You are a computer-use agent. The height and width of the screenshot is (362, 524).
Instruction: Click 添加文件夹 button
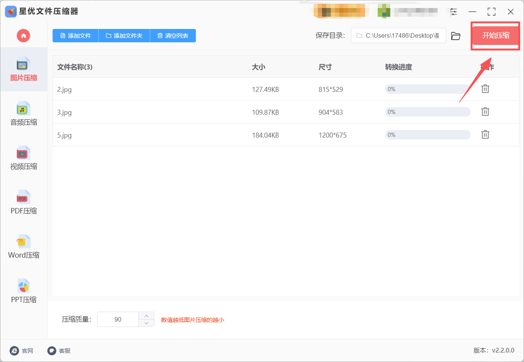click(x=124, y=36)
